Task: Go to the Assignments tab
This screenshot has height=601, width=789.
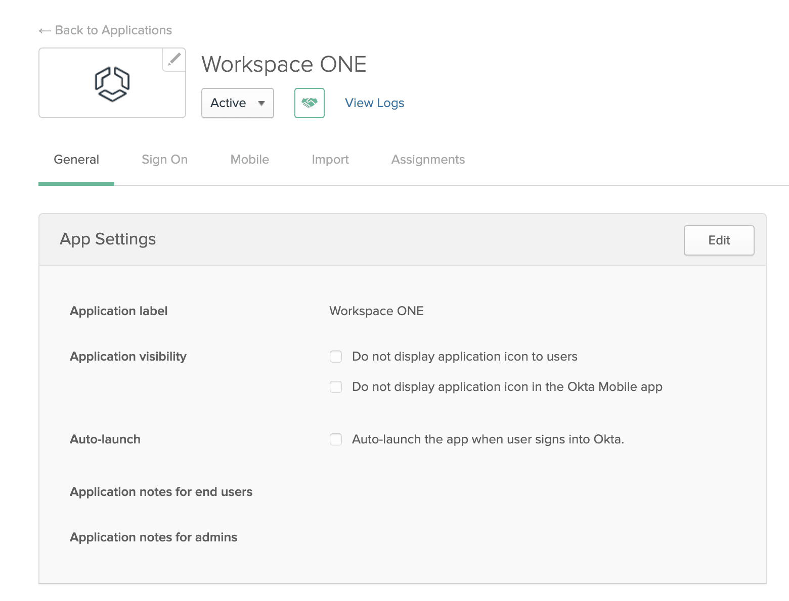Action: click(428, 160)
